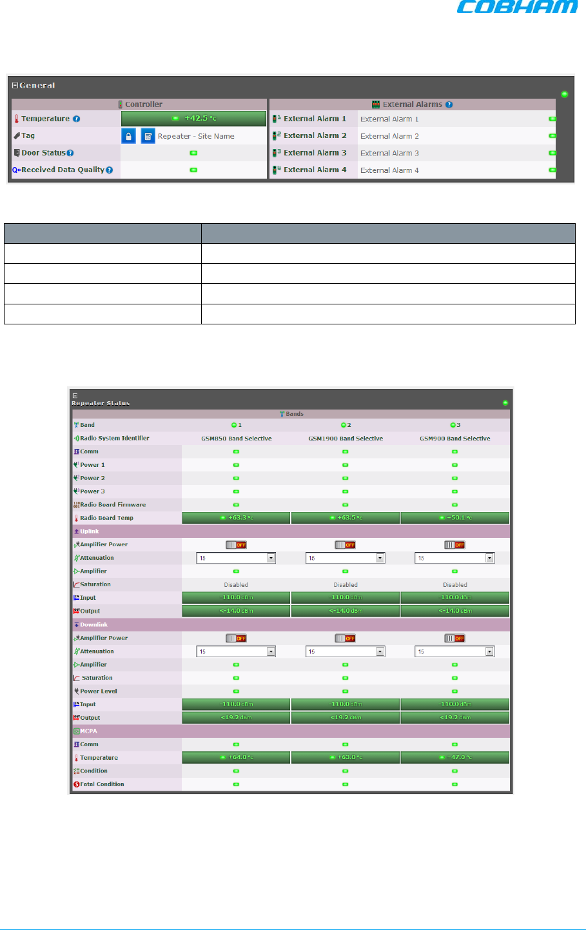Click GSM850 Band Selective identifier
This screenshot has height=930, width=586.
[237, 439]
